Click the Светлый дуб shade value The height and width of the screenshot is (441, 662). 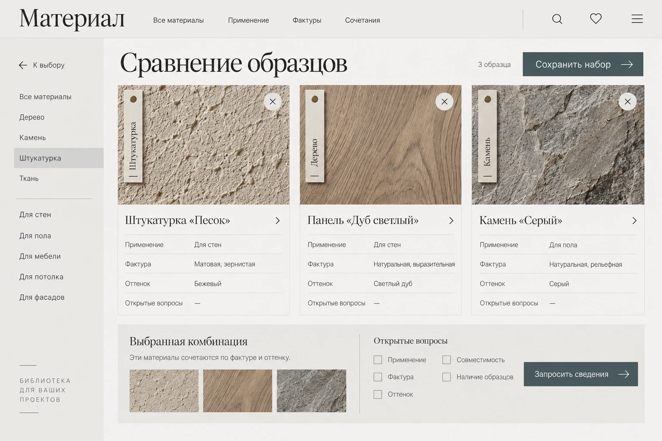click(393, 284)
